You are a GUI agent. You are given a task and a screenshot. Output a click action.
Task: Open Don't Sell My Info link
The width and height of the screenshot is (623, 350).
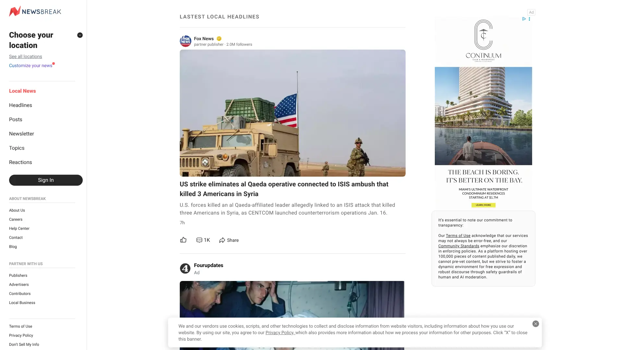point(24,344)
